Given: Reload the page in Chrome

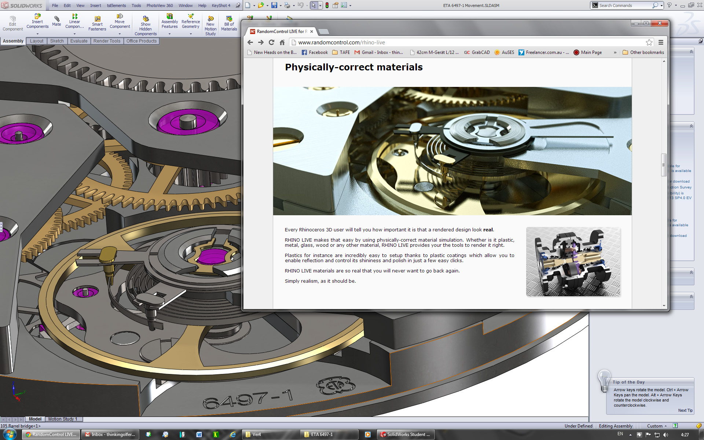Looking at the screenshot, I should click(271, 43).
